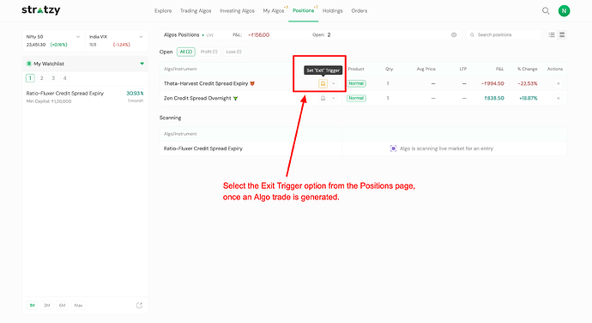Select watchlist page 2

click(41, 78)
